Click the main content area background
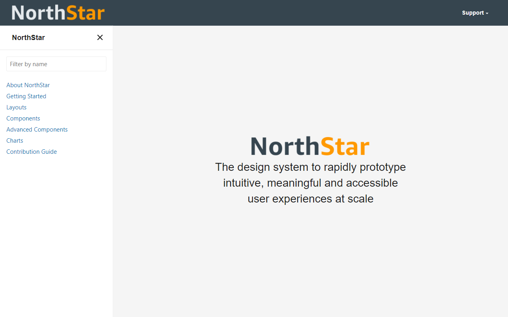The height and width of the screenshot is (317, 508). click(310, 258)
